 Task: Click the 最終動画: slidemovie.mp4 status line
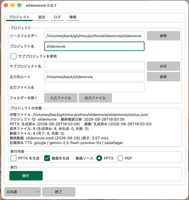tap(59, 138)
